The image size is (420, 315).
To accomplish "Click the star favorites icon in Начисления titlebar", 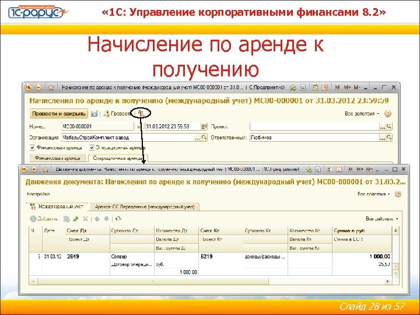I will (51, 87).
